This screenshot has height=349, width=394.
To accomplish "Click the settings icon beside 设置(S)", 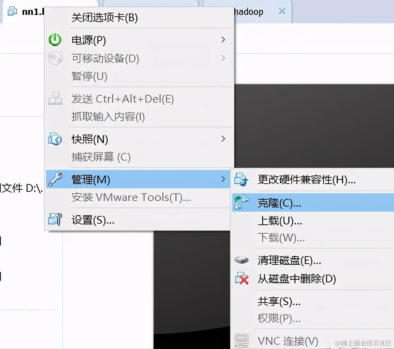I will (55, 219).
